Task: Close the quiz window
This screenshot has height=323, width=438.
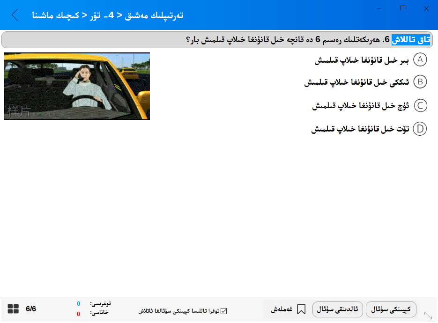Action: click(x=426, y=8)
